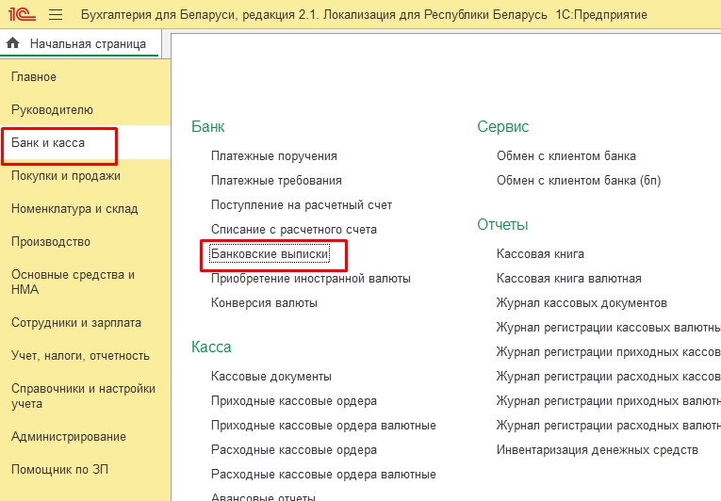Open Кассовая книга валютная report
The image size is (721, 501).
569,279
